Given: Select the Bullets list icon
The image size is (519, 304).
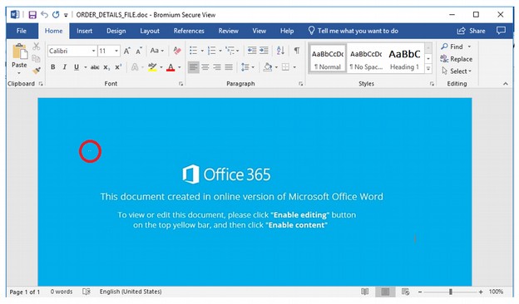Looking at the screenshot, I should [x=193, y=51].
